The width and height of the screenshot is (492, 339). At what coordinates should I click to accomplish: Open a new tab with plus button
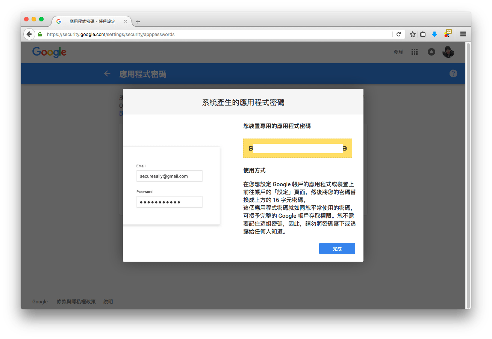click(138, 22)
